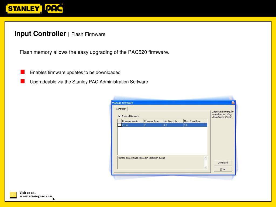276x207 pixels.
Task: Click the firmware type cell showing 2
Action: click(153, 125)
